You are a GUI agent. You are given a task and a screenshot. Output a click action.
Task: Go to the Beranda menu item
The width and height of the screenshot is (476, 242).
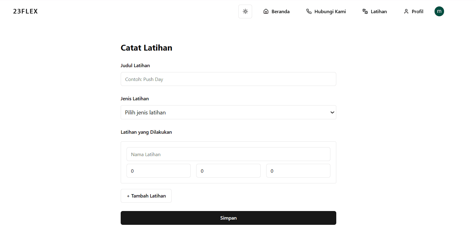280,11
